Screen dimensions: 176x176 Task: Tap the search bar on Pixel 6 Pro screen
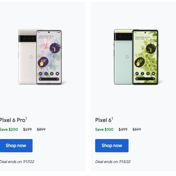(49, 79)
